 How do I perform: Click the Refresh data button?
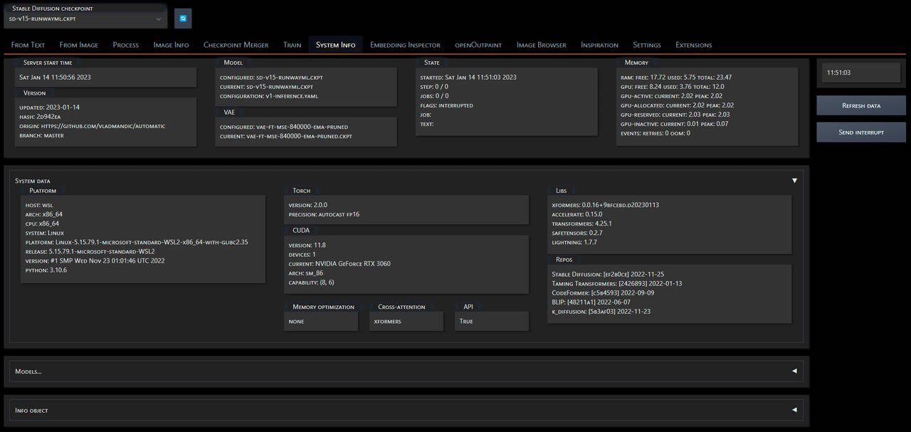[860, 105]
